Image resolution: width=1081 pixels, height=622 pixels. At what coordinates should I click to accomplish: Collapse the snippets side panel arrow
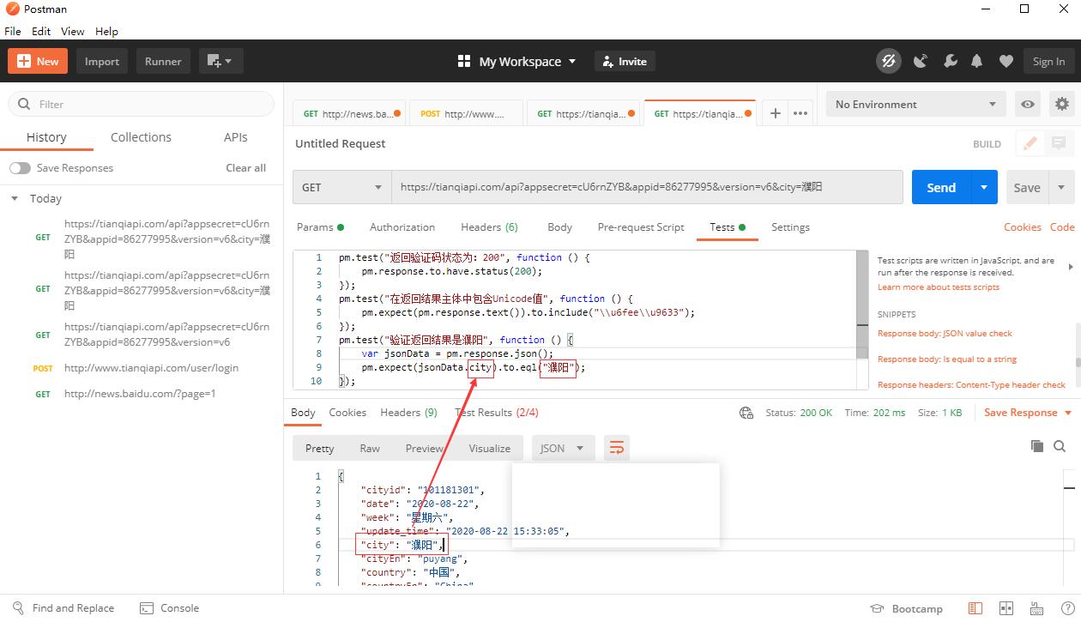[1070, 267]
